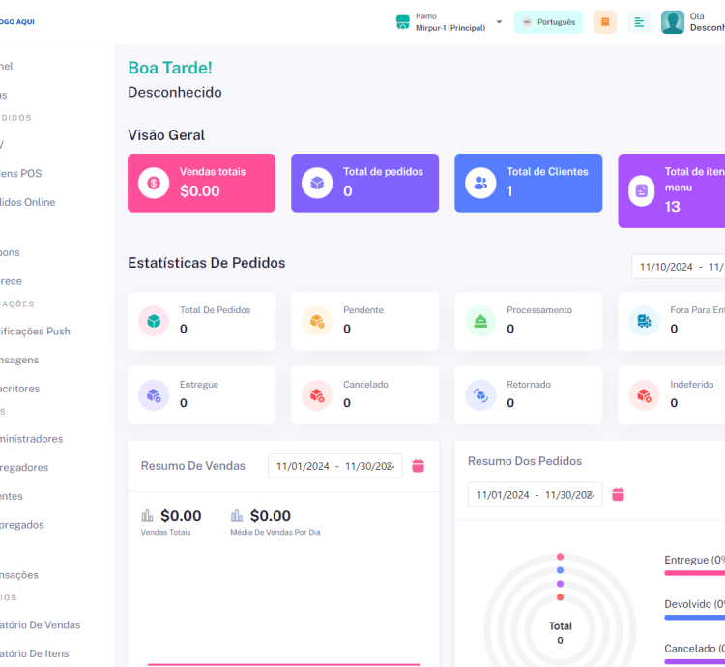
Task: Click the Processamento order status icon
Action: tap(480, 321)
